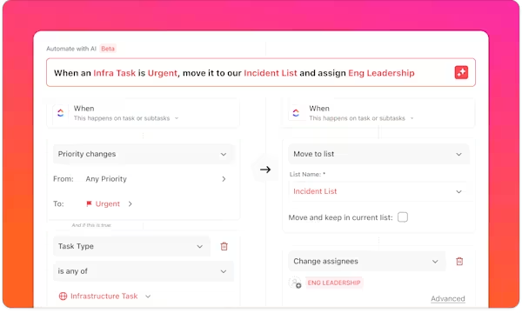Screen dimensions: 522x313
Task: Open the Advanced link
Action: pos(448,298)
